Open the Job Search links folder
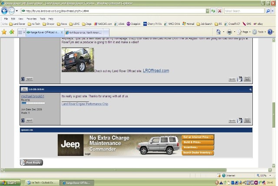Screen dimensions: 278x186 [205, 24]
